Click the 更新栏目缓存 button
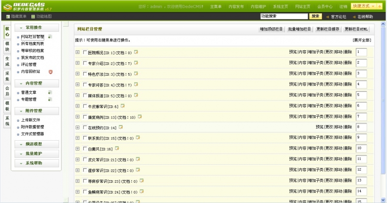 328,29
